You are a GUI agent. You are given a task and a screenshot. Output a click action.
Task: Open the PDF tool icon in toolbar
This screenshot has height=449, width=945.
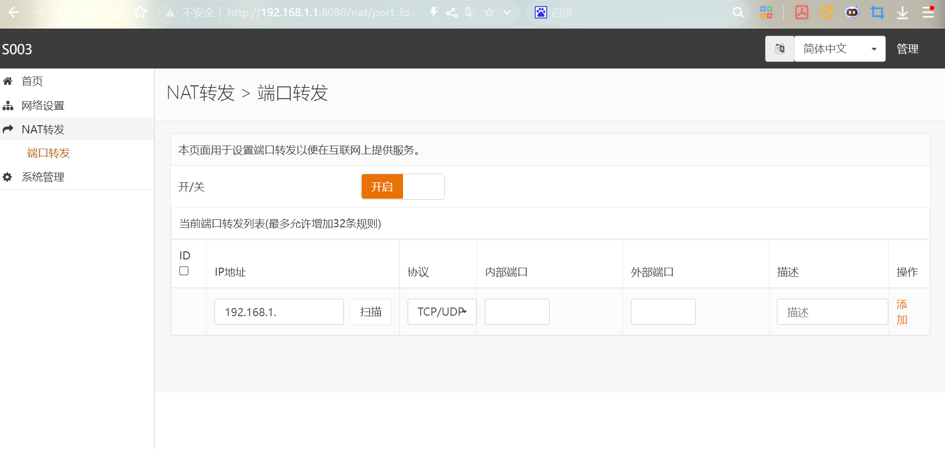click(801, 12)
